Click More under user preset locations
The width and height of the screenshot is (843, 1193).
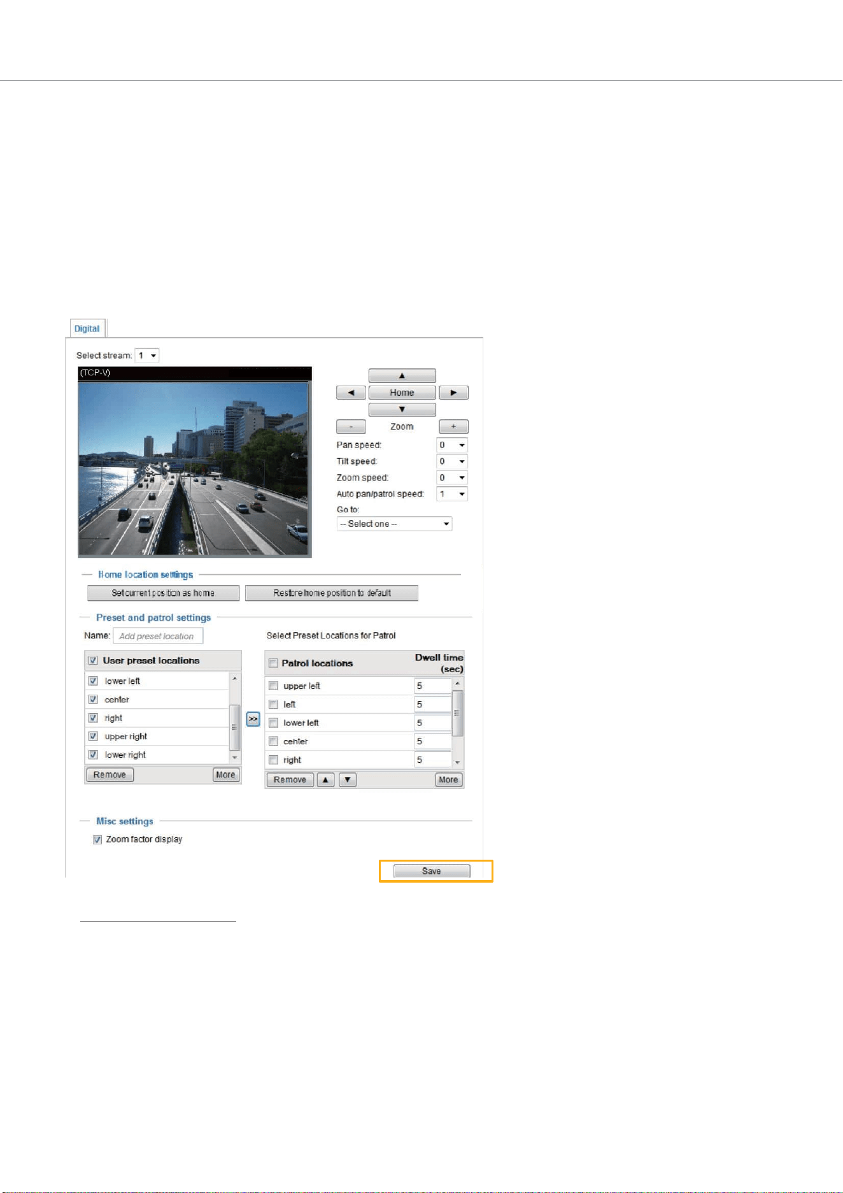pyautogui.click(x=226, y=774)
